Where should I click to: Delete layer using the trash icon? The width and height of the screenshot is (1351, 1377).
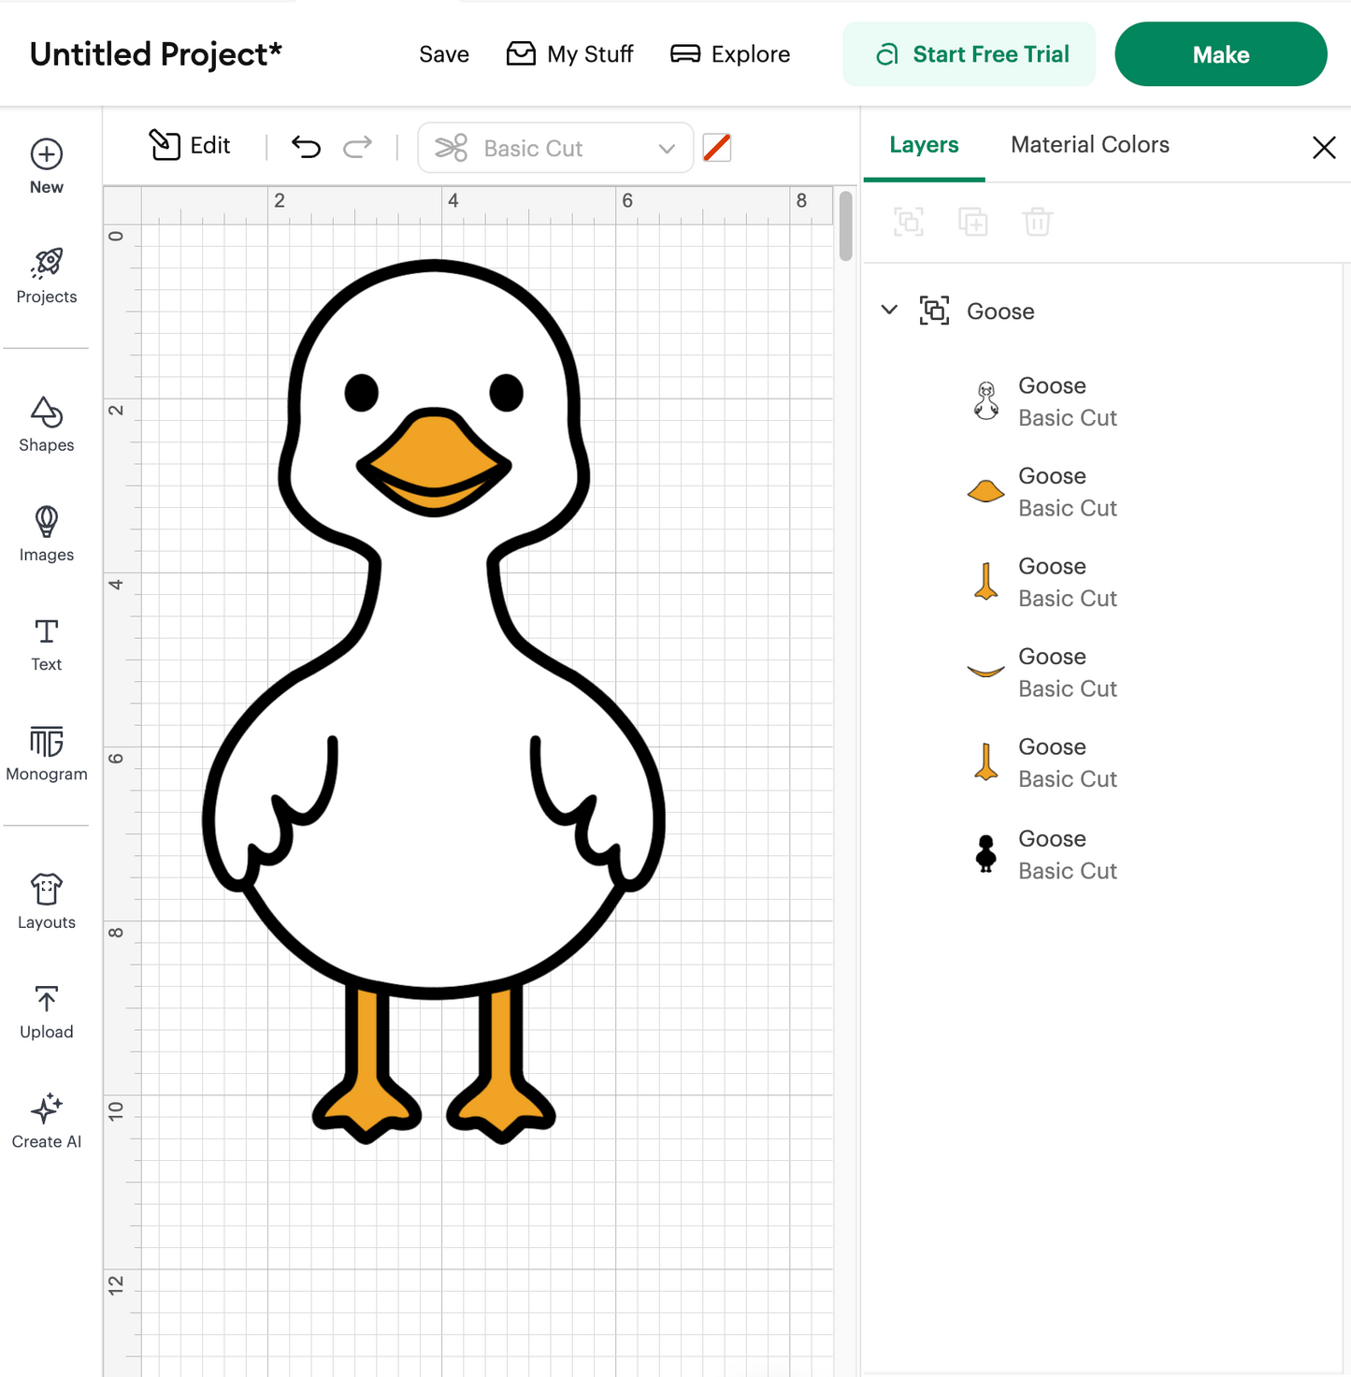click(1036, 222)
